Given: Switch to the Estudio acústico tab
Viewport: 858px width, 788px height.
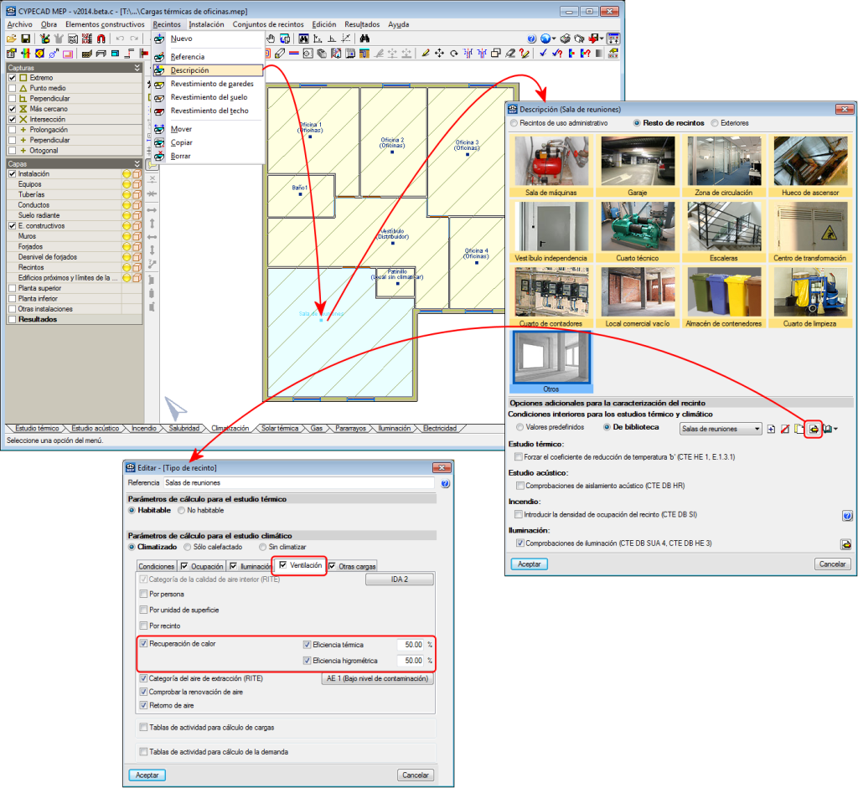Looking at the screenshot, I should point(95,428).
